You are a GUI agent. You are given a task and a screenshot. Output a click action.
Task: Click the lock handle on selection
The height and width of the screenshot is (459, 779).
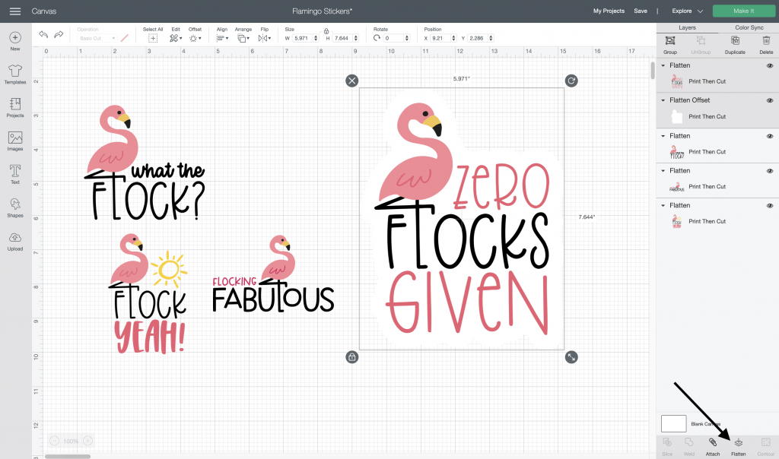[351, 356]
